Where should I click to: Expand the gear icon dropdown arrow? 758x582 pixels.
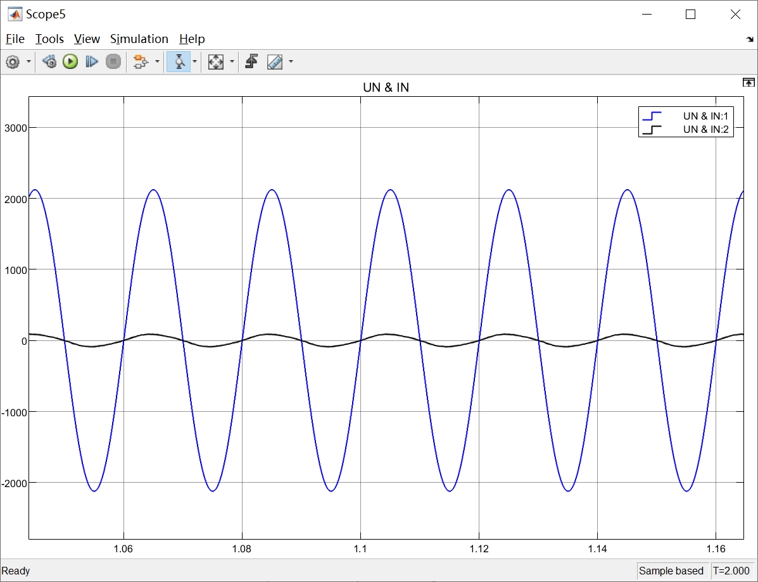tap(28, 62)
